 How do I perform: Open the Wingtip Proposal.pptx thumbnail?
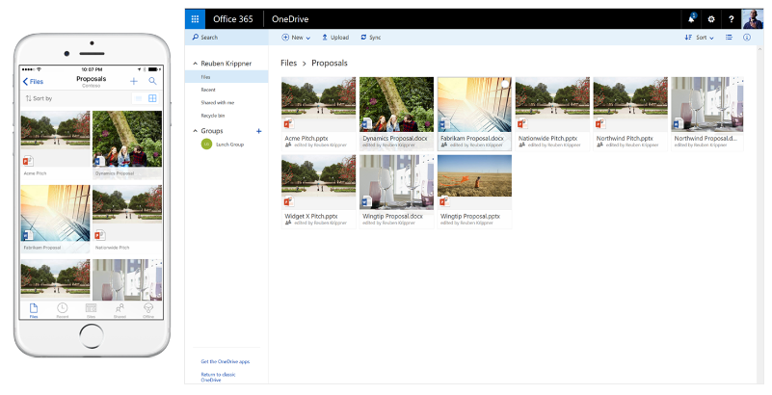coord(474,182)
